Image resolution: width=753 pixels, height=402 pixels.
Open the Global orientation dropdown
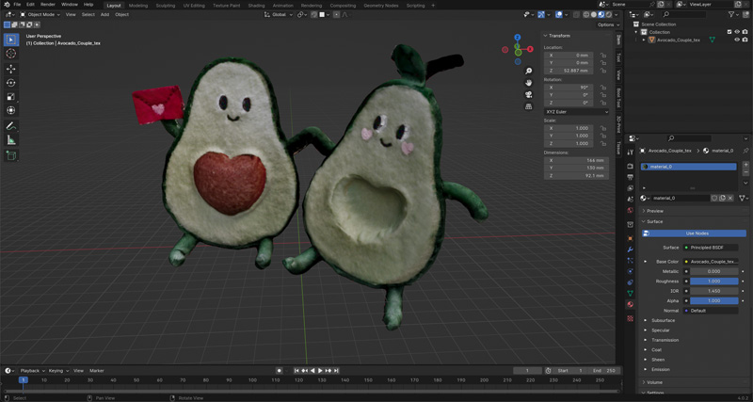(279, 14)
